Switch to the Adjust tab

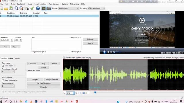click(x=17, y=58)
